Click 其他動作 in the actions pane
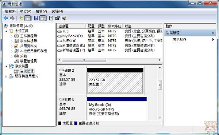This screenshot has height=135, width=219. 180,40
